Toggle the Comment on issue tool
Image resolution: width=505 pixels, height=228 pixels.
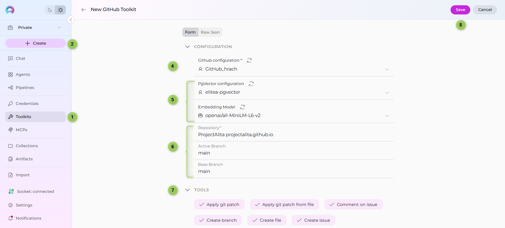click(x=353, y=204)
